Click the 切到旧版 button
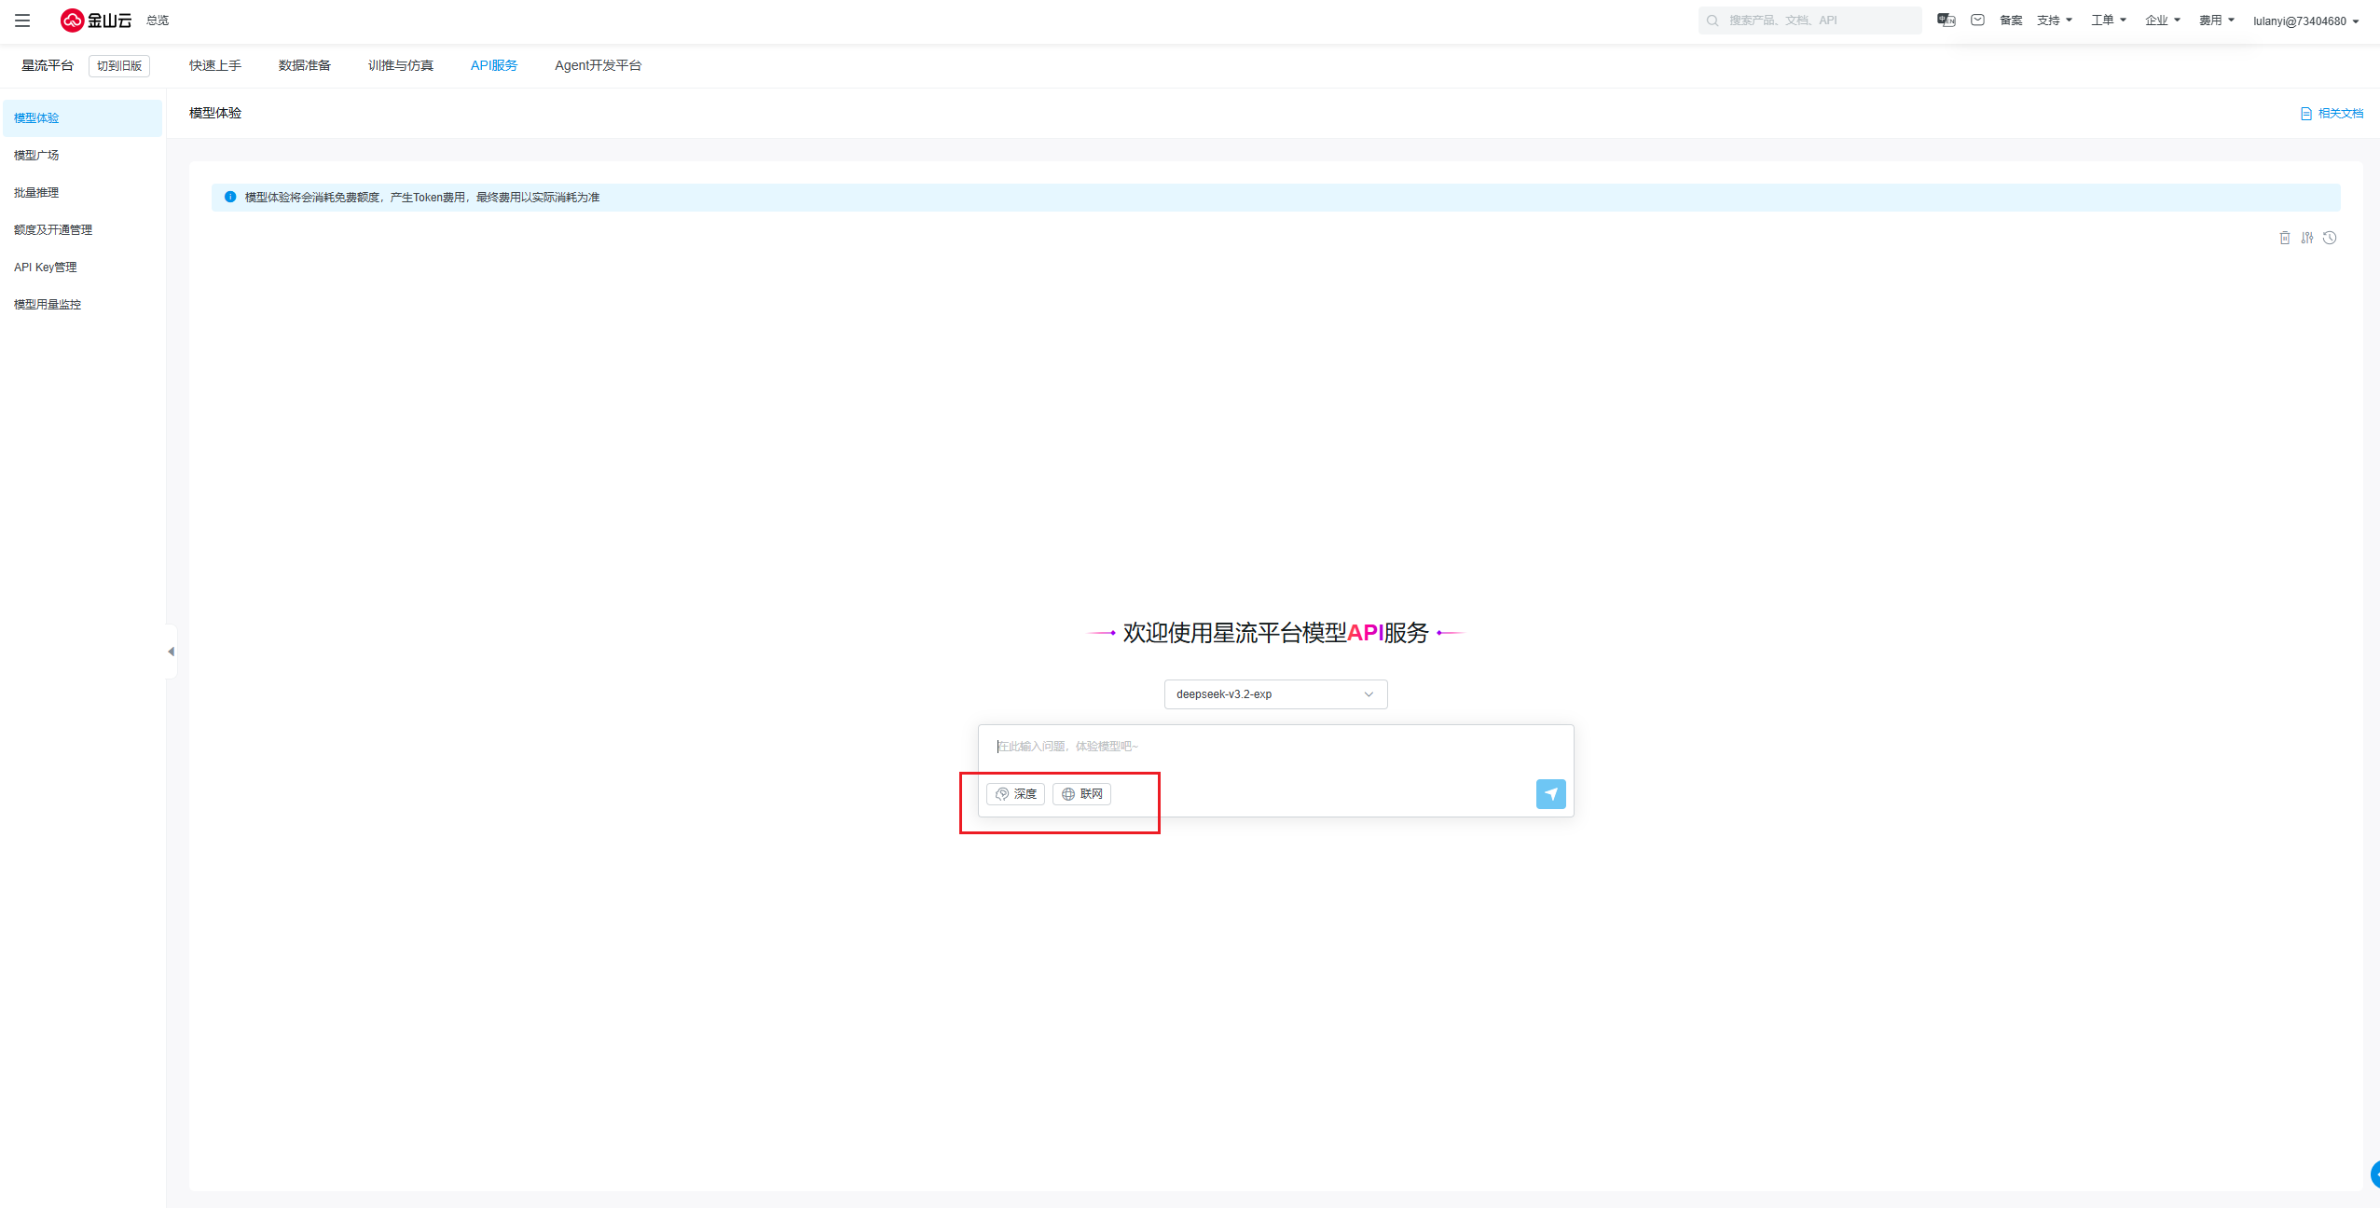The image size is (2380, 1208). click(119, 65)
